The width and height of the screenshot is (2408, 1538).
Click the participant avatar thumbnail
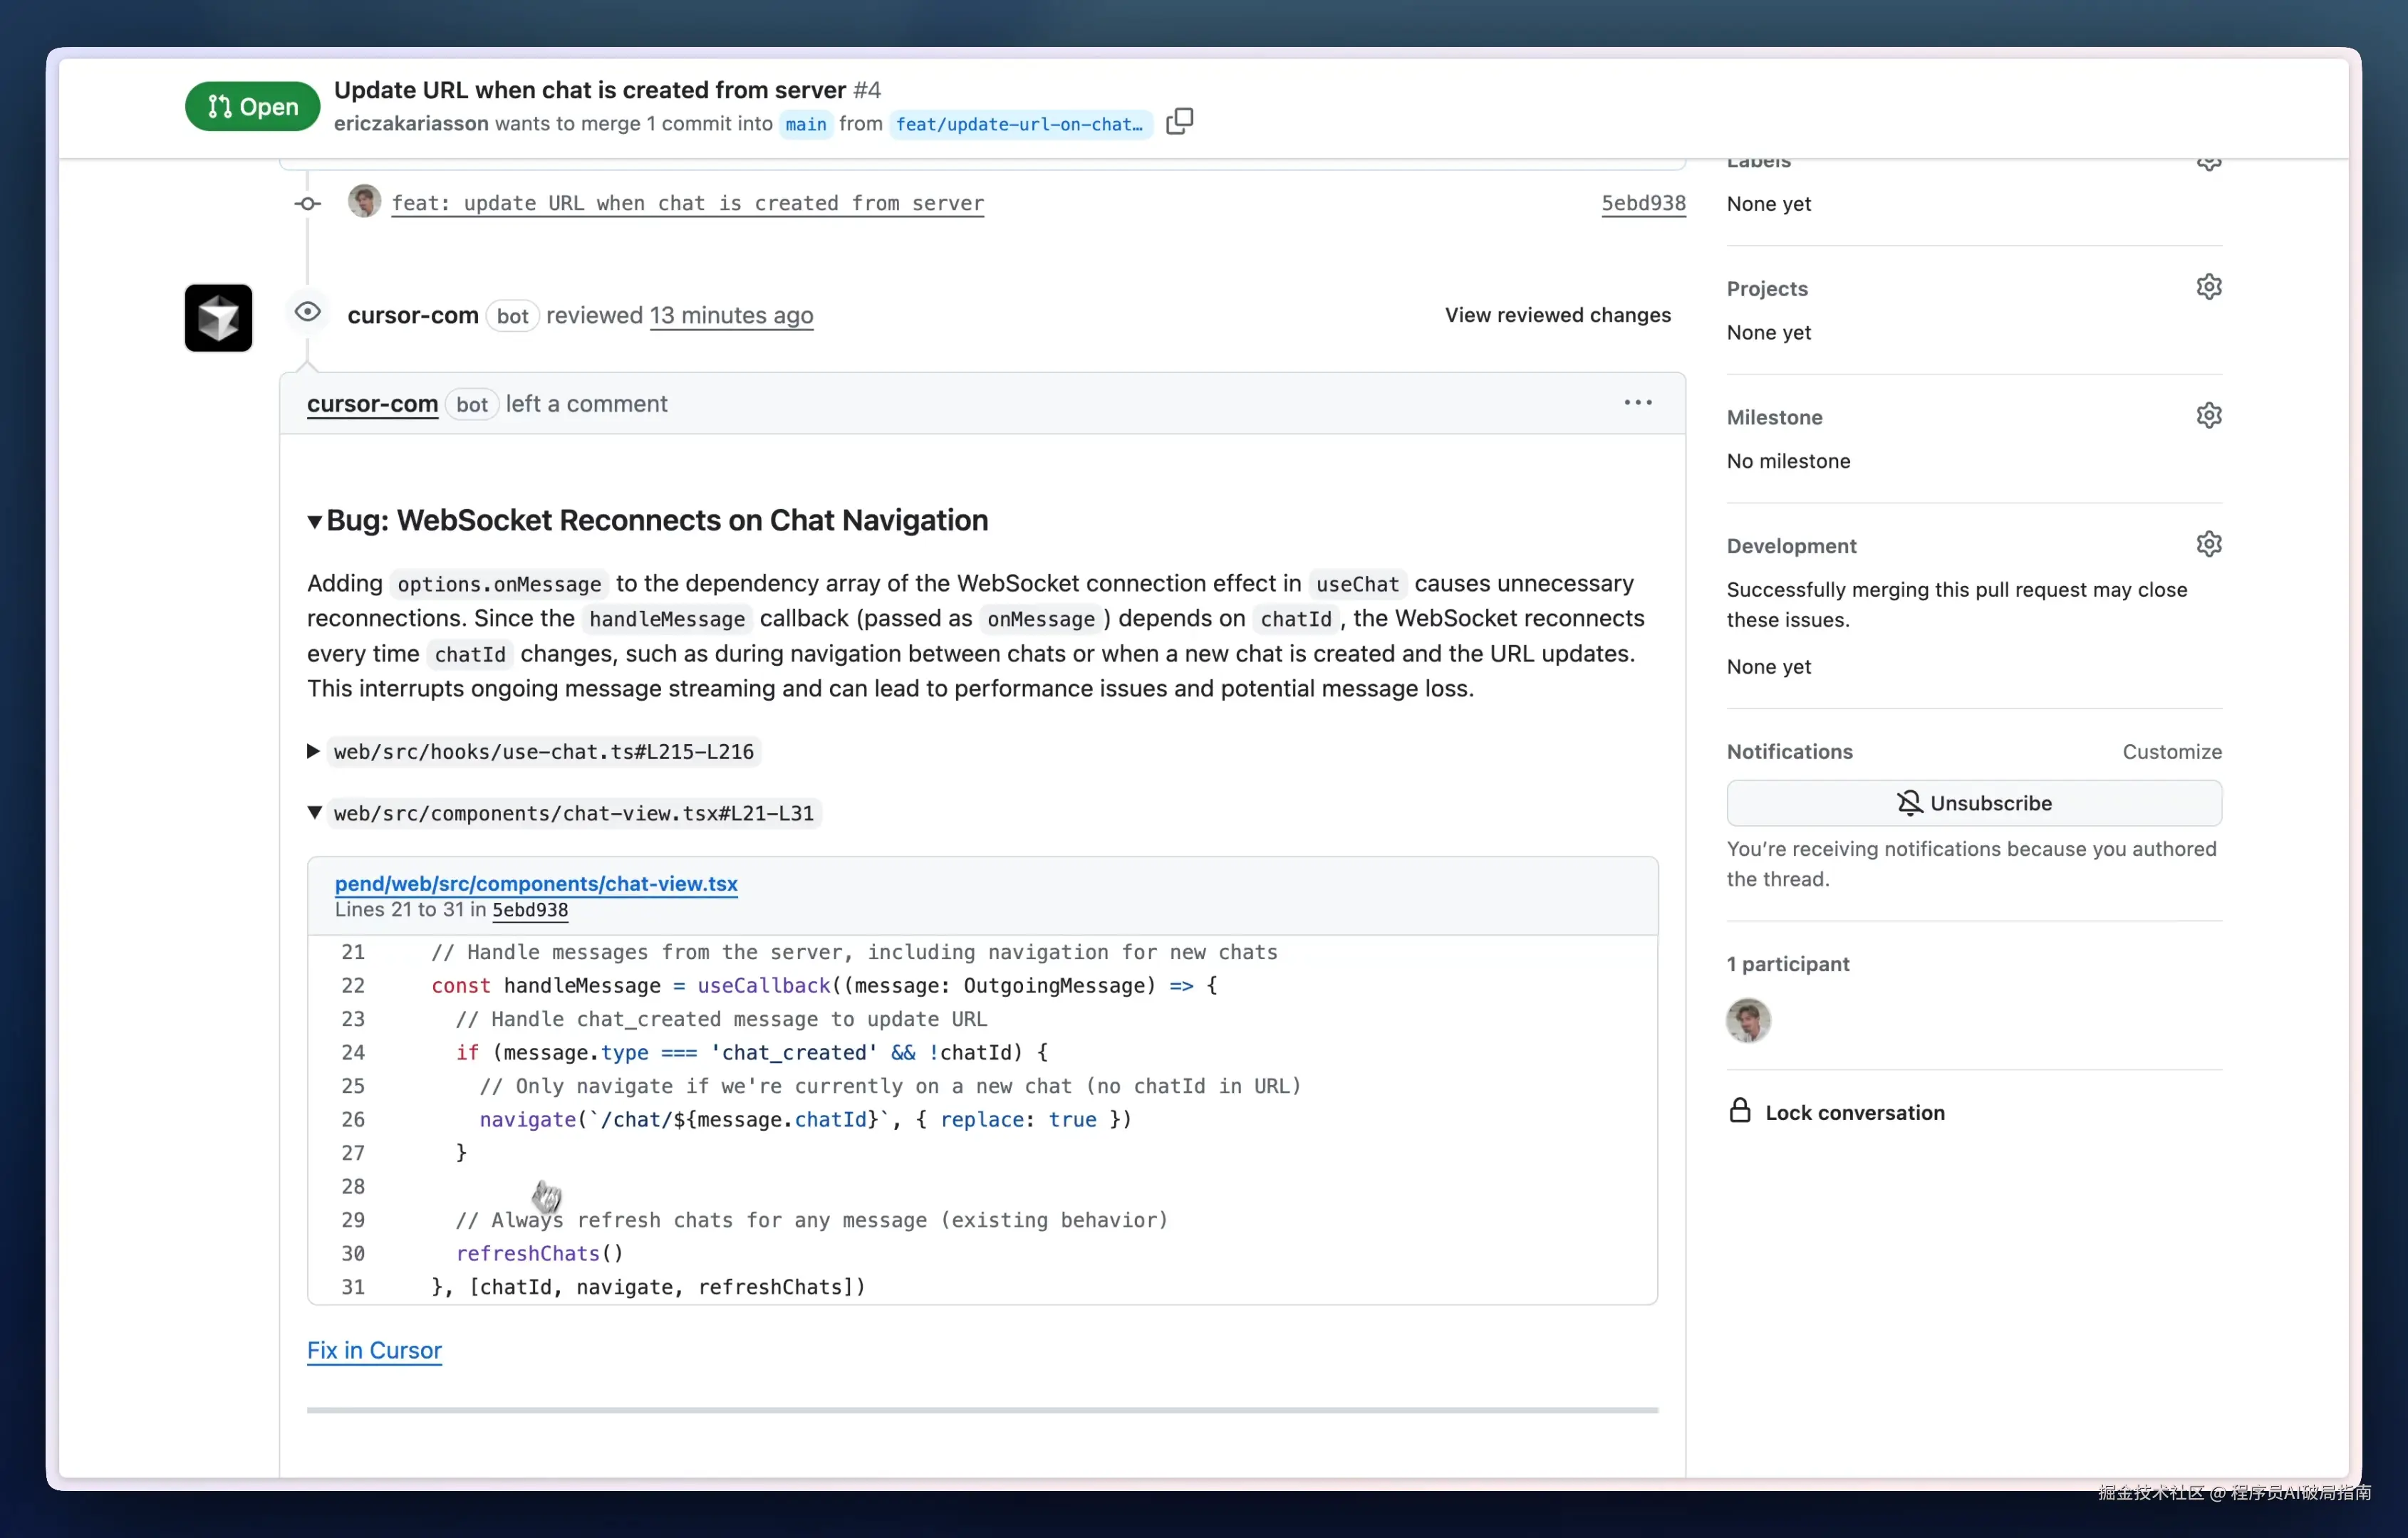pyautogui.click(x=1748, y=1020)
